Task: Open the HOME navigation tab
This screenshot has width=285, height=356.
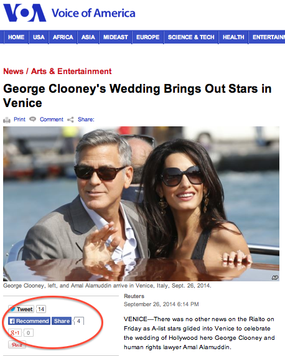Action: pos(16,37)
